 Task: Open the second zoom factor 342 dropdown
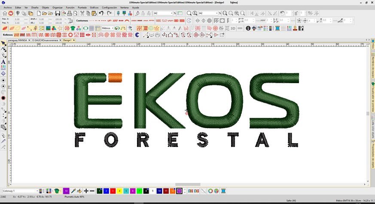tap(216, 13)
